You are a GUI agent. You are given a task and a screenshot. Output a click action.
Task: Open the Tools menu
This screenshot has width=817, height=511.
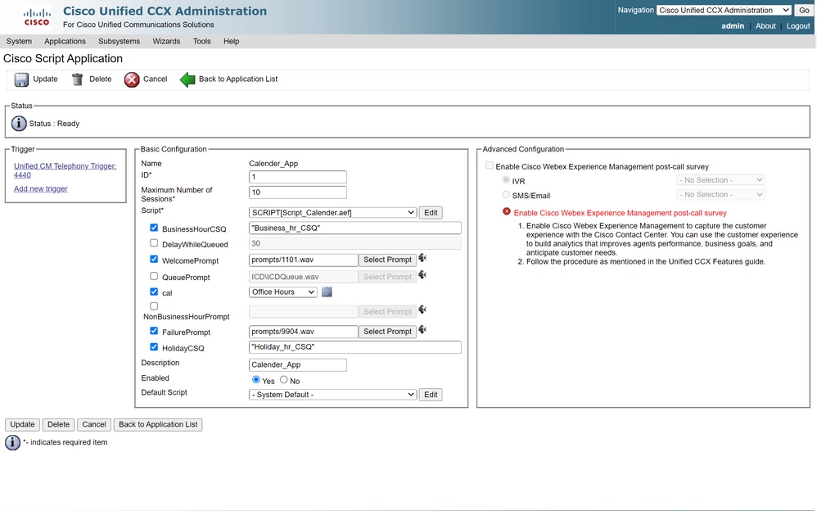(x=201, y=41)
